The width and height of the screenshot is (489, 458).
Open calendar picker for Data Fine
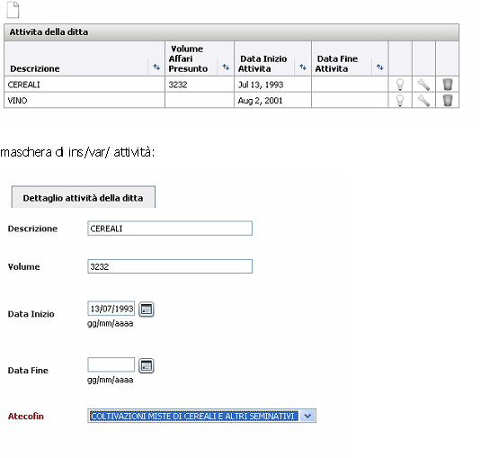pyautogui.click(x=147, y=365)
